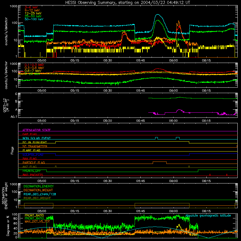The height and width of the screenshot is (241, 241).
Task: Select the 6-12 keV legend label
Action: pyautogui.click(x=32, y=10)
